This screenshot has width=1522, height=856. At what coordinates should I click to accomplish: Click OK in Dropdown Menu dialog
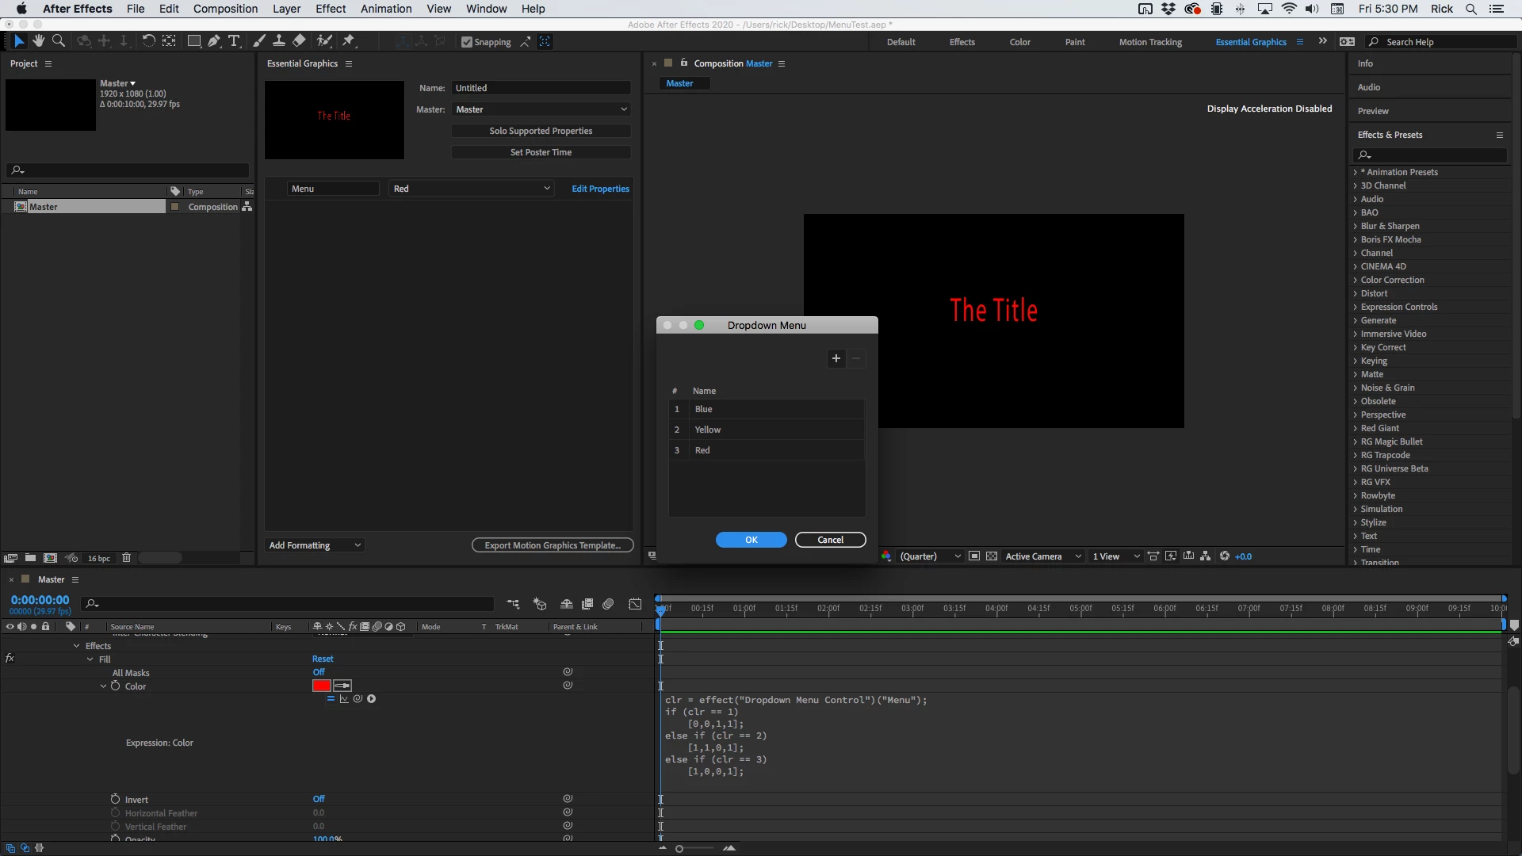[x=751, y=540]
